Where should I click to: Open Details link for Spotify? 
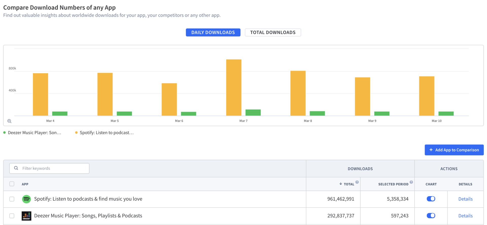(x=465, y=199)
